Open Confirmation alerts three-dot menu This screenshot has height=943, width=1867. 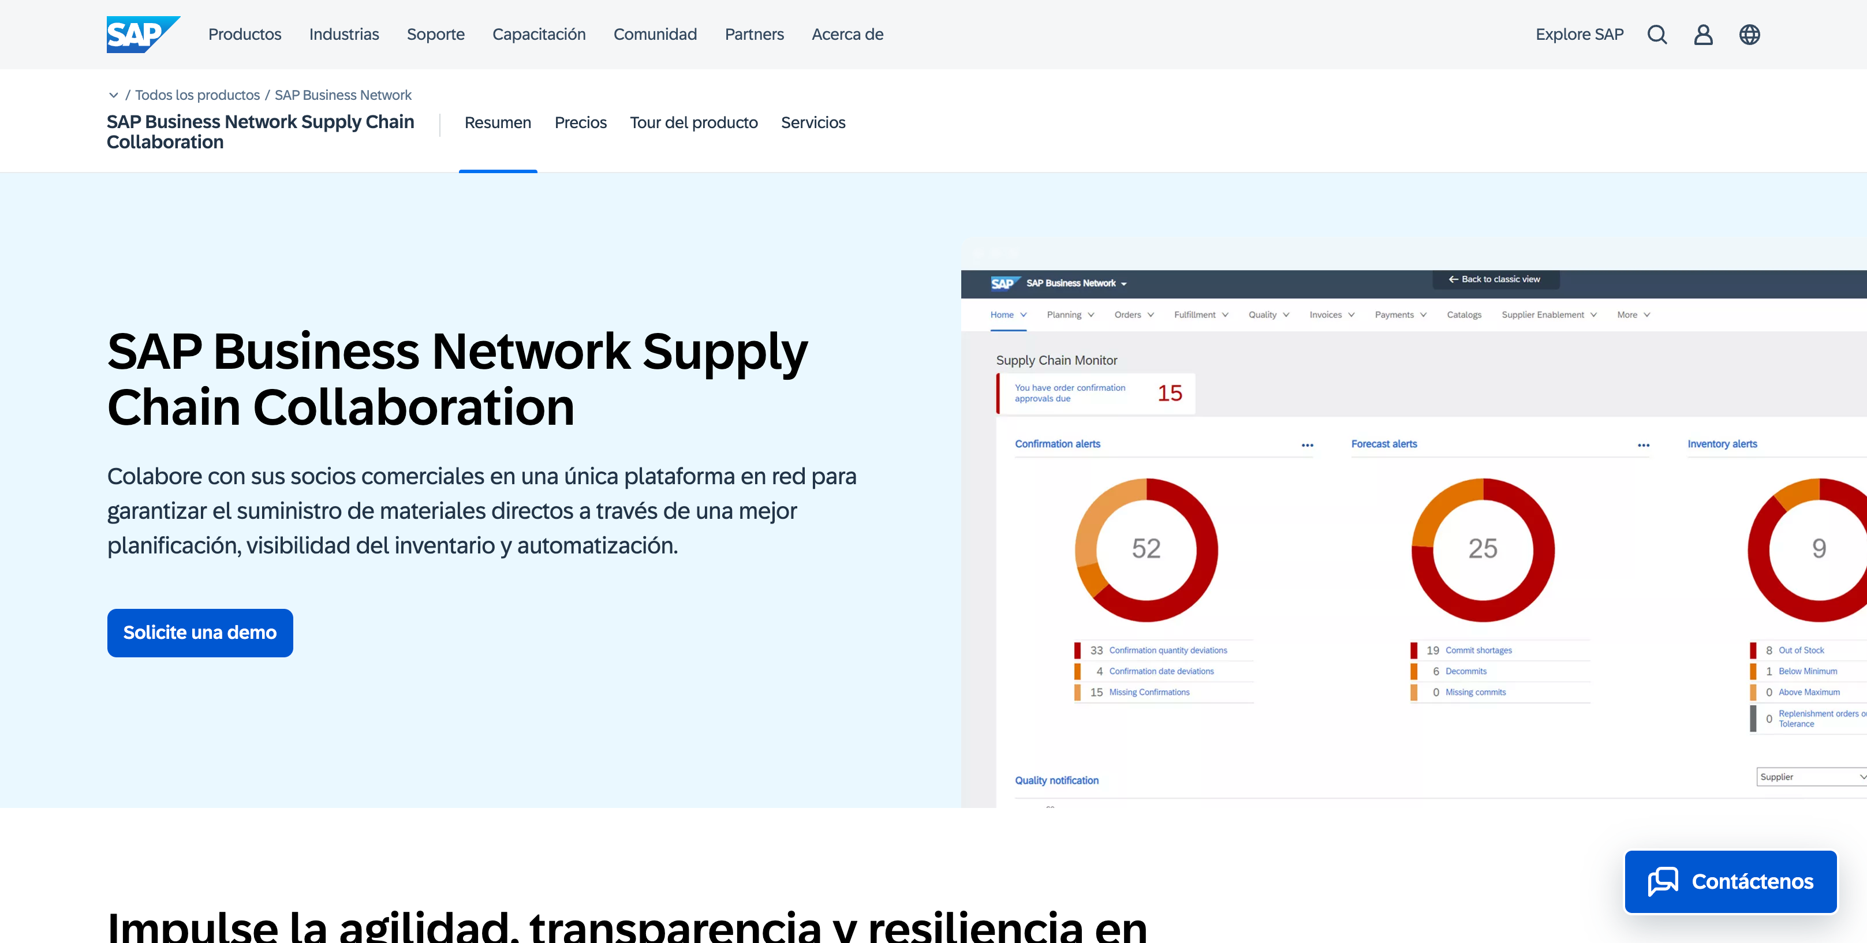coord(1308,445)
